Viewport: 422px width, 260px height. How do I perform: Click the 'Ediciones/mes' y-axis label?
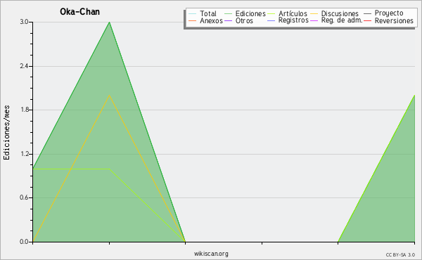(x=6, y=132)
